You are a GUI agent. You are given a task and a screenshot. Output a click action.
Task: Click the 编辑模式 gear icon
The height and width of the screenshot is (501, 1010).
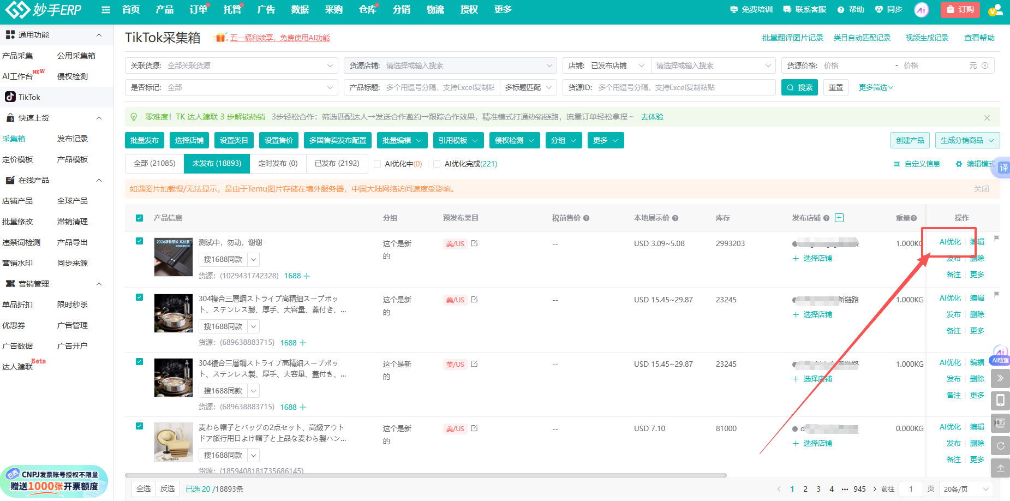(959, 164)
